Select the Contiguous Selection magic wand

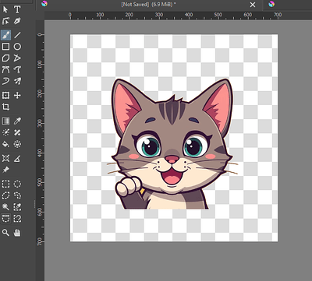(x=5, y=207)
